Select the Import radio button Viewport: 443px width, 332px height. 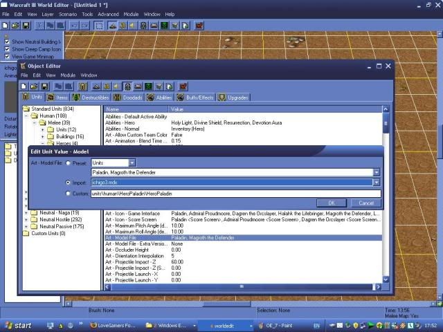click(68, 183)
